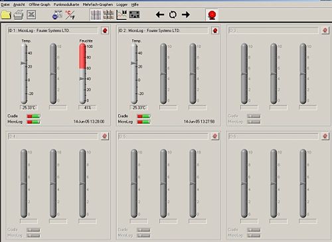The height and width of the screenshot is (242, 332).
Task: Toggle the °C/°F unit switch icon
Action: tap(70, 15)
